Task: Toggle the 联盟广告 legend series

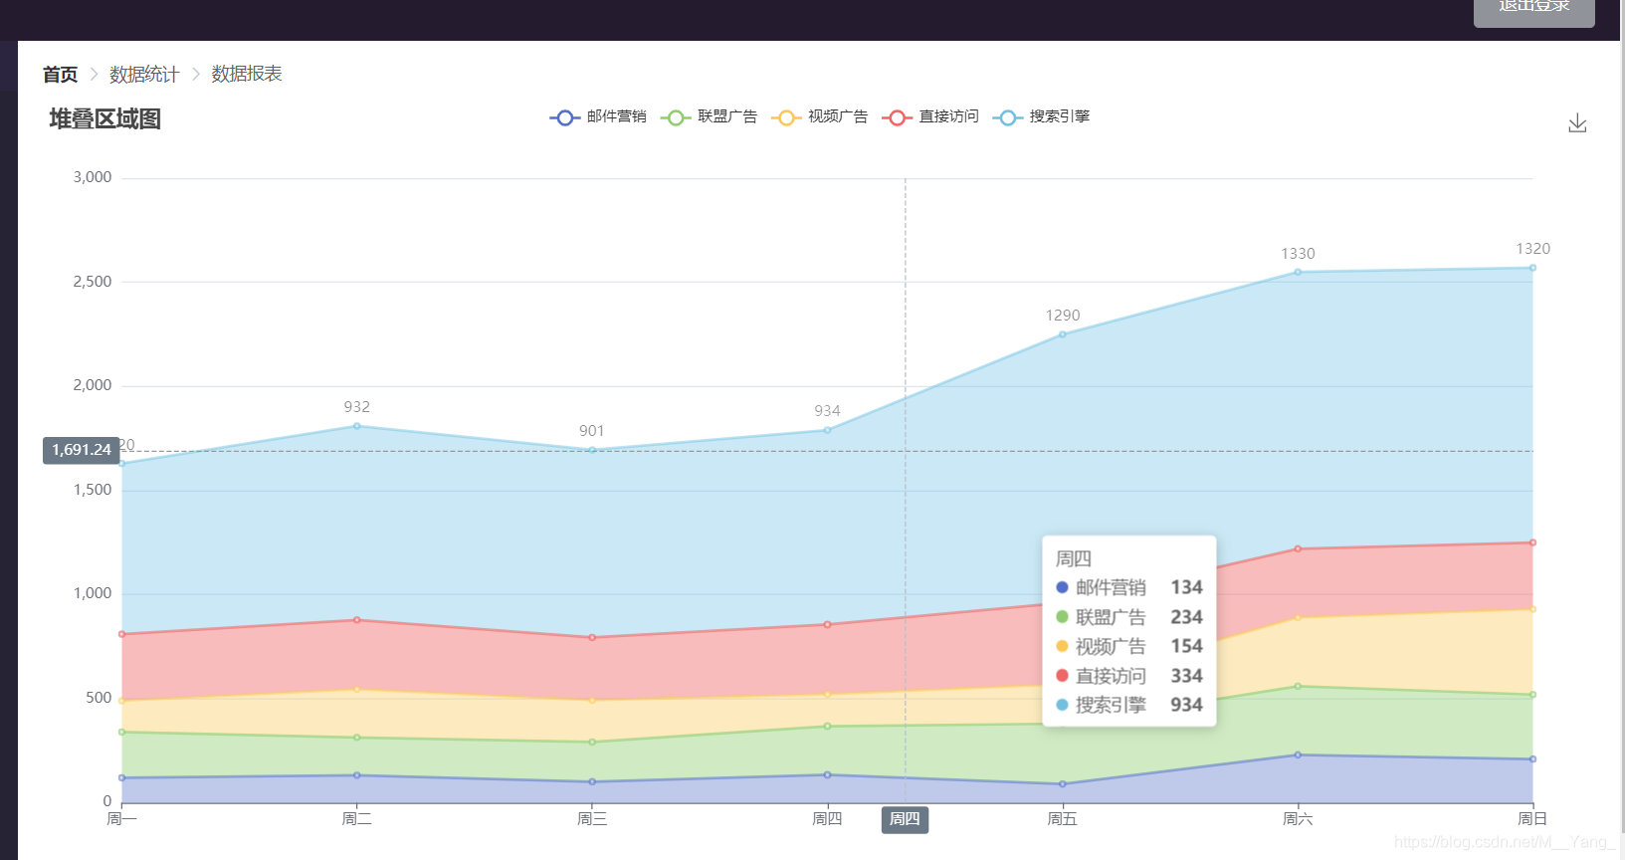Action: point(709,117)
